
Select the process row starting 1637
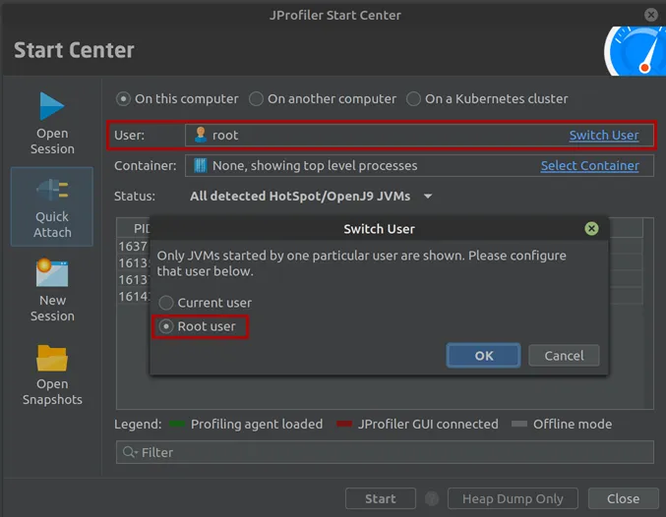134,246
